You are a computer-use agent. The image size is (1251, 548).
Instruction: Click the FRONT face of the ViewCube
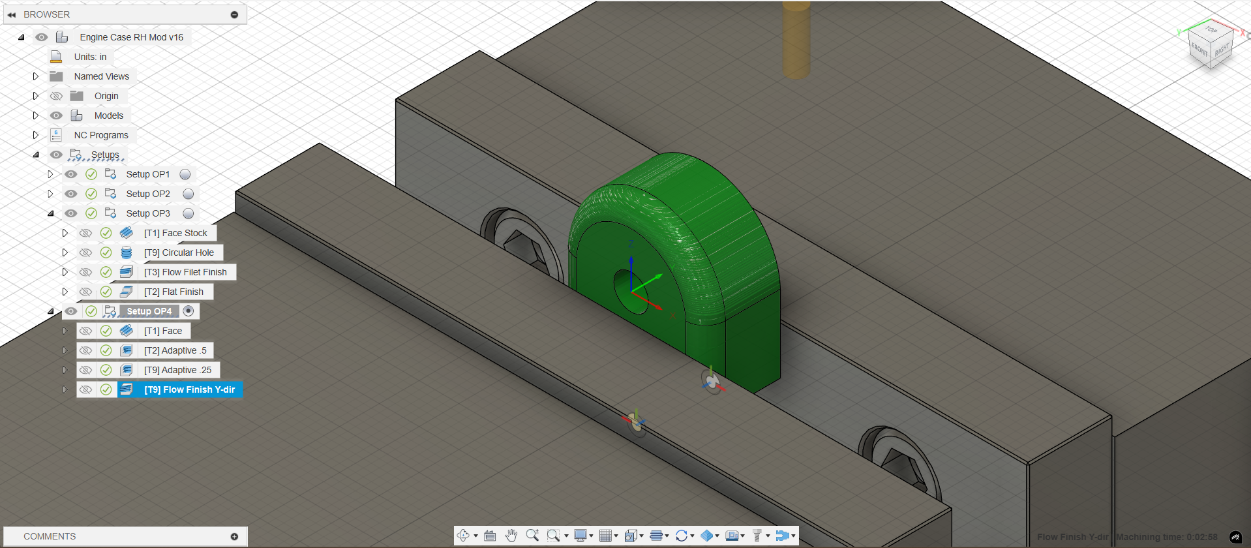pyautogui.click(x=1199, y=49)
